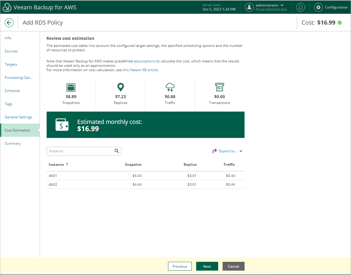Select the db02 instance row

point(145,185)
